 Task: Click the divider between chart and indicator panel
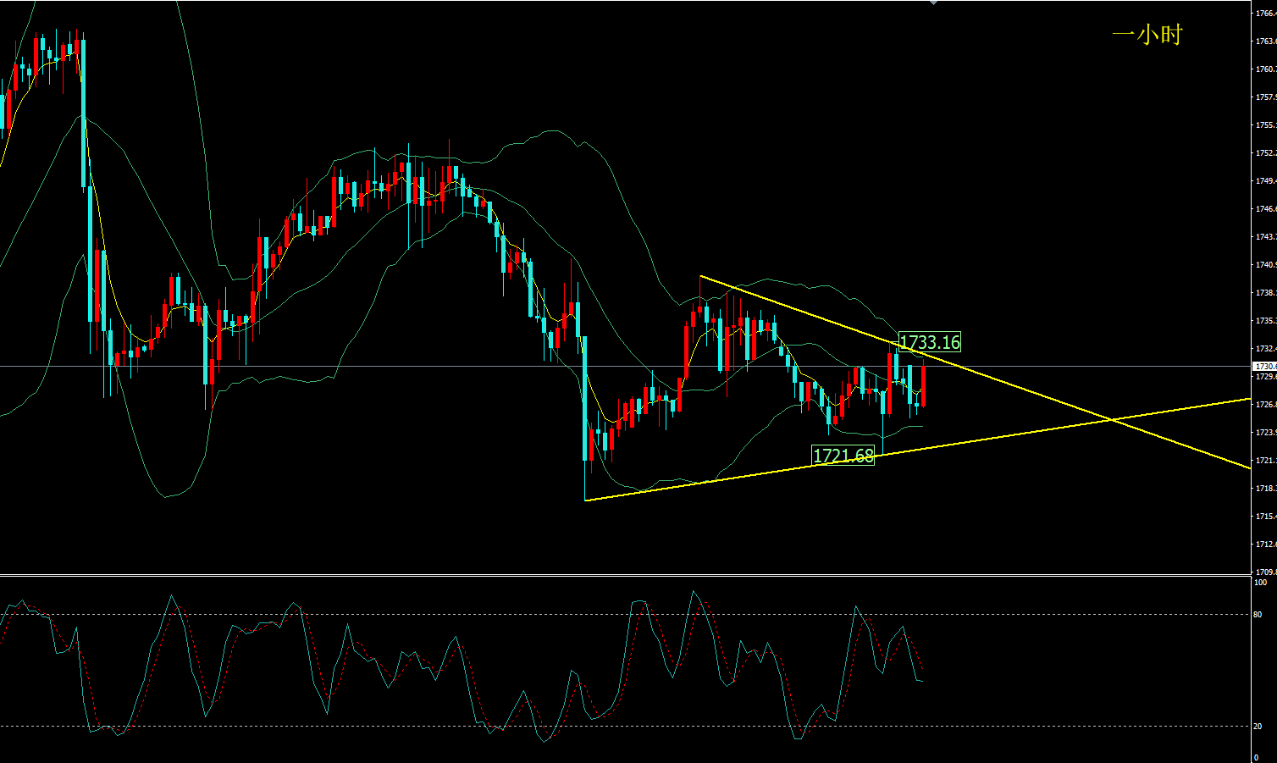pyautogui.click(x=627, y=575)
